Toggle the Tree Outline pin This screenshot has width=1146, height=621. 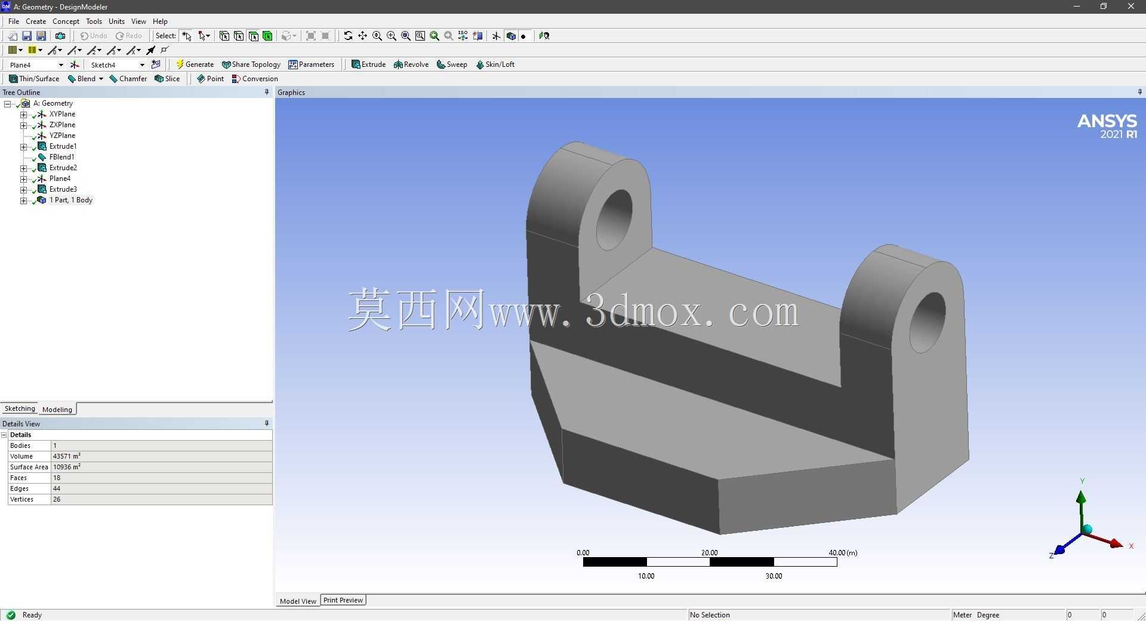point(267,92)
